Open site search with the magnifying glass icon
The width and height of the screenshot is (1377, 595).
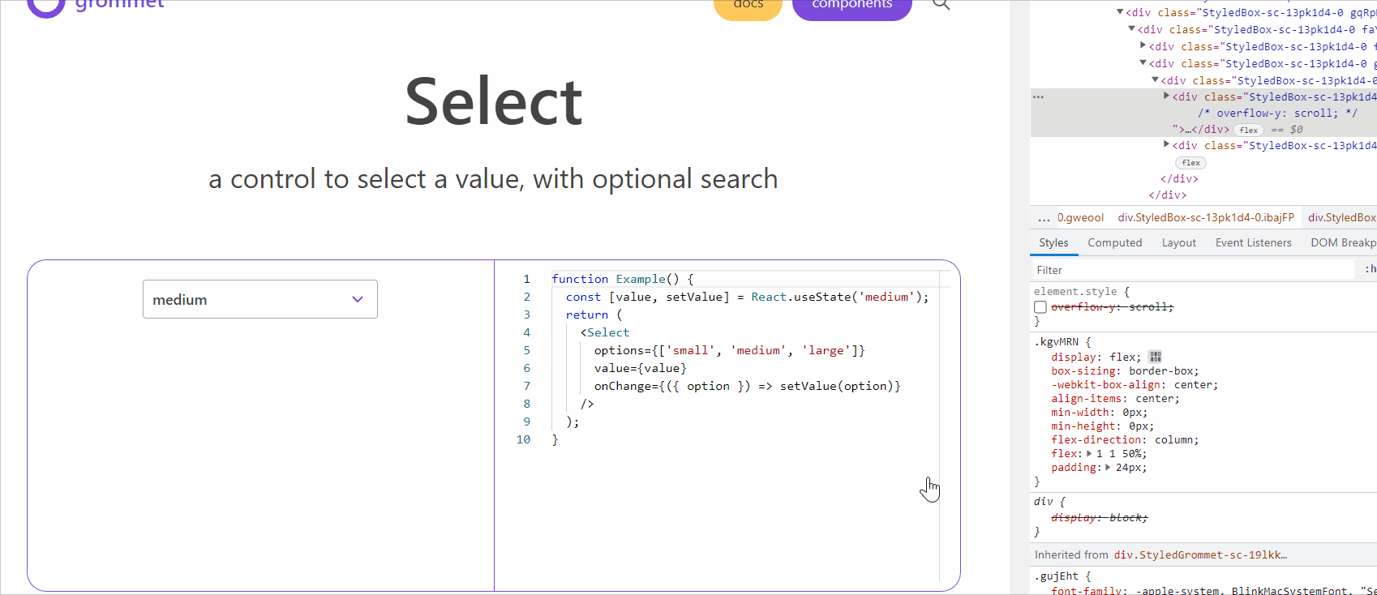[x=941, y=4]
